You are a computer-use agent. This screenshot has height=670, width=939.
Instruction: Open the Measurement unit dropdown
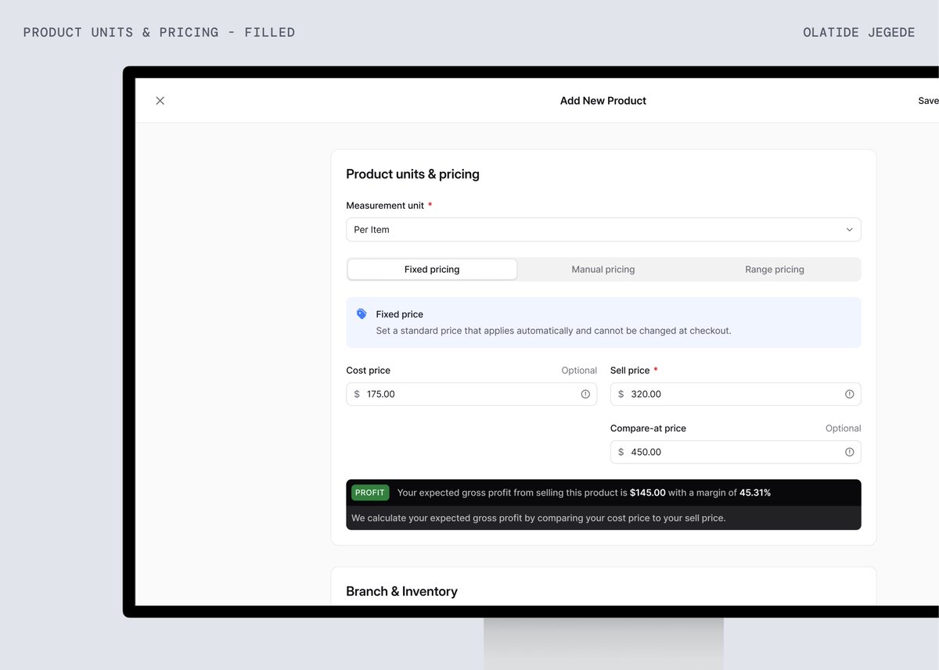coord(603,230)
